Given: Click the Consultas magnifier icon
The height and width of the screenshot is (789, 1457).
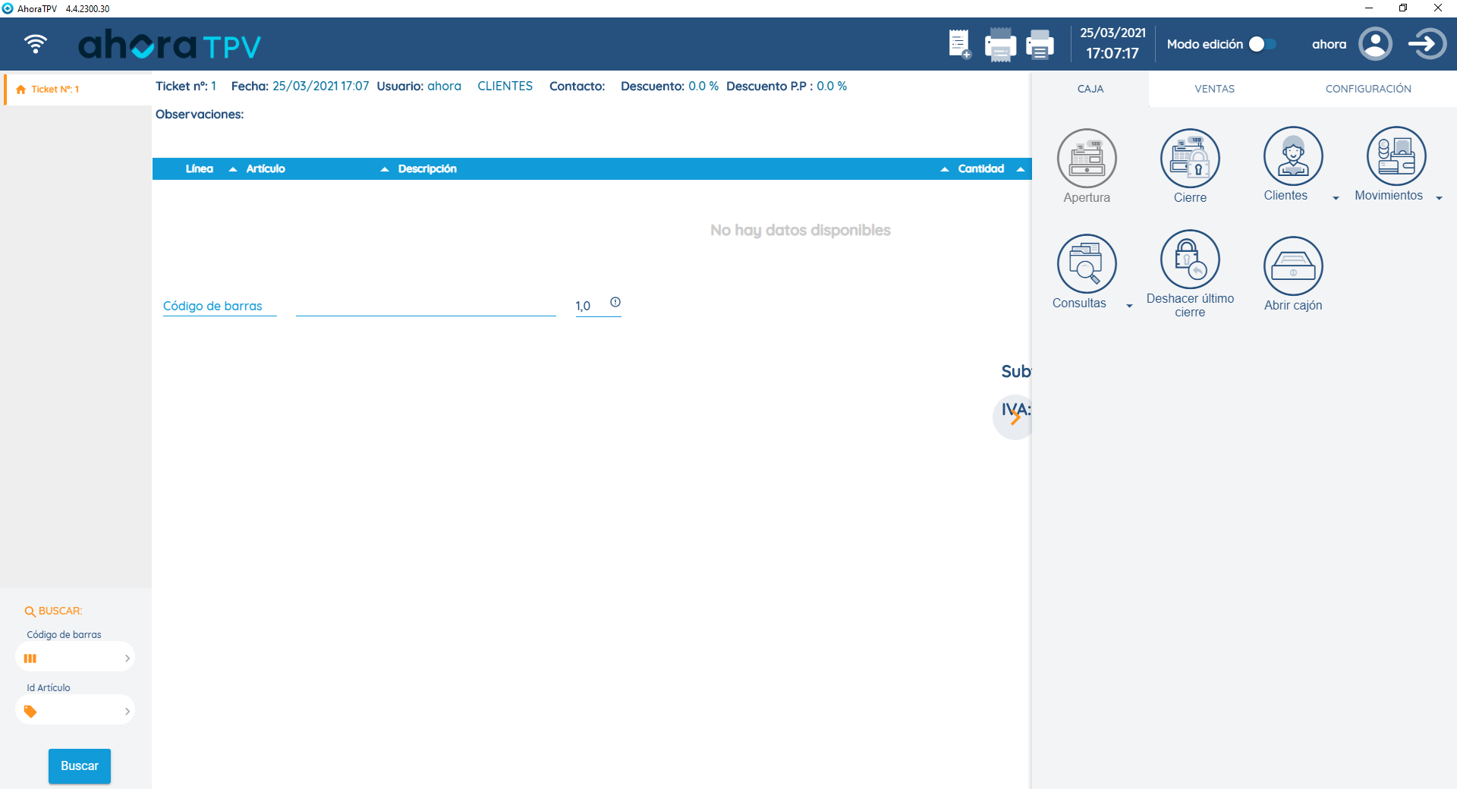Looking at the screenshot, I should pyautogui.click(x=1087, y=263).
